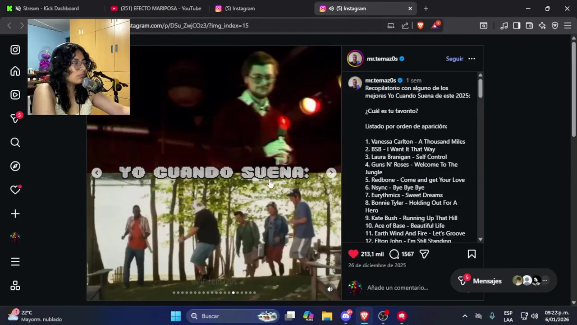577x325 pixels.
Task: Click the caption scroll-up arrow
Action: click(480, 75)
